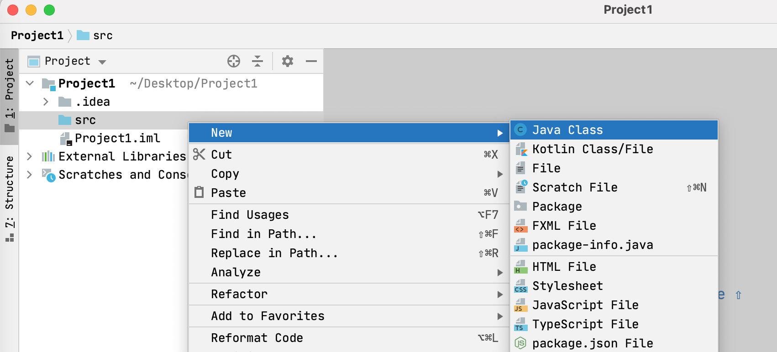Click the Project1.iml file icon
777x352 pixels.
point(66,139)
